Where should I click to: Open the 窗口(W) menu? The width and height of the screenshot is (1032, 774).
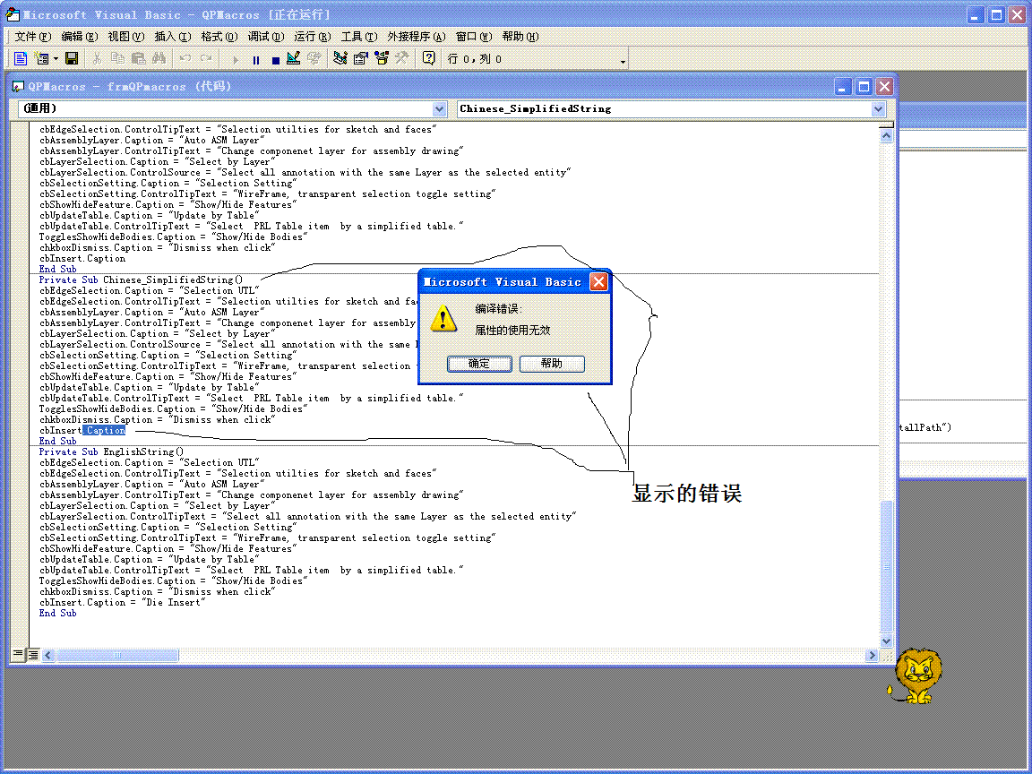pyautogui.click(x=474, y=37)
